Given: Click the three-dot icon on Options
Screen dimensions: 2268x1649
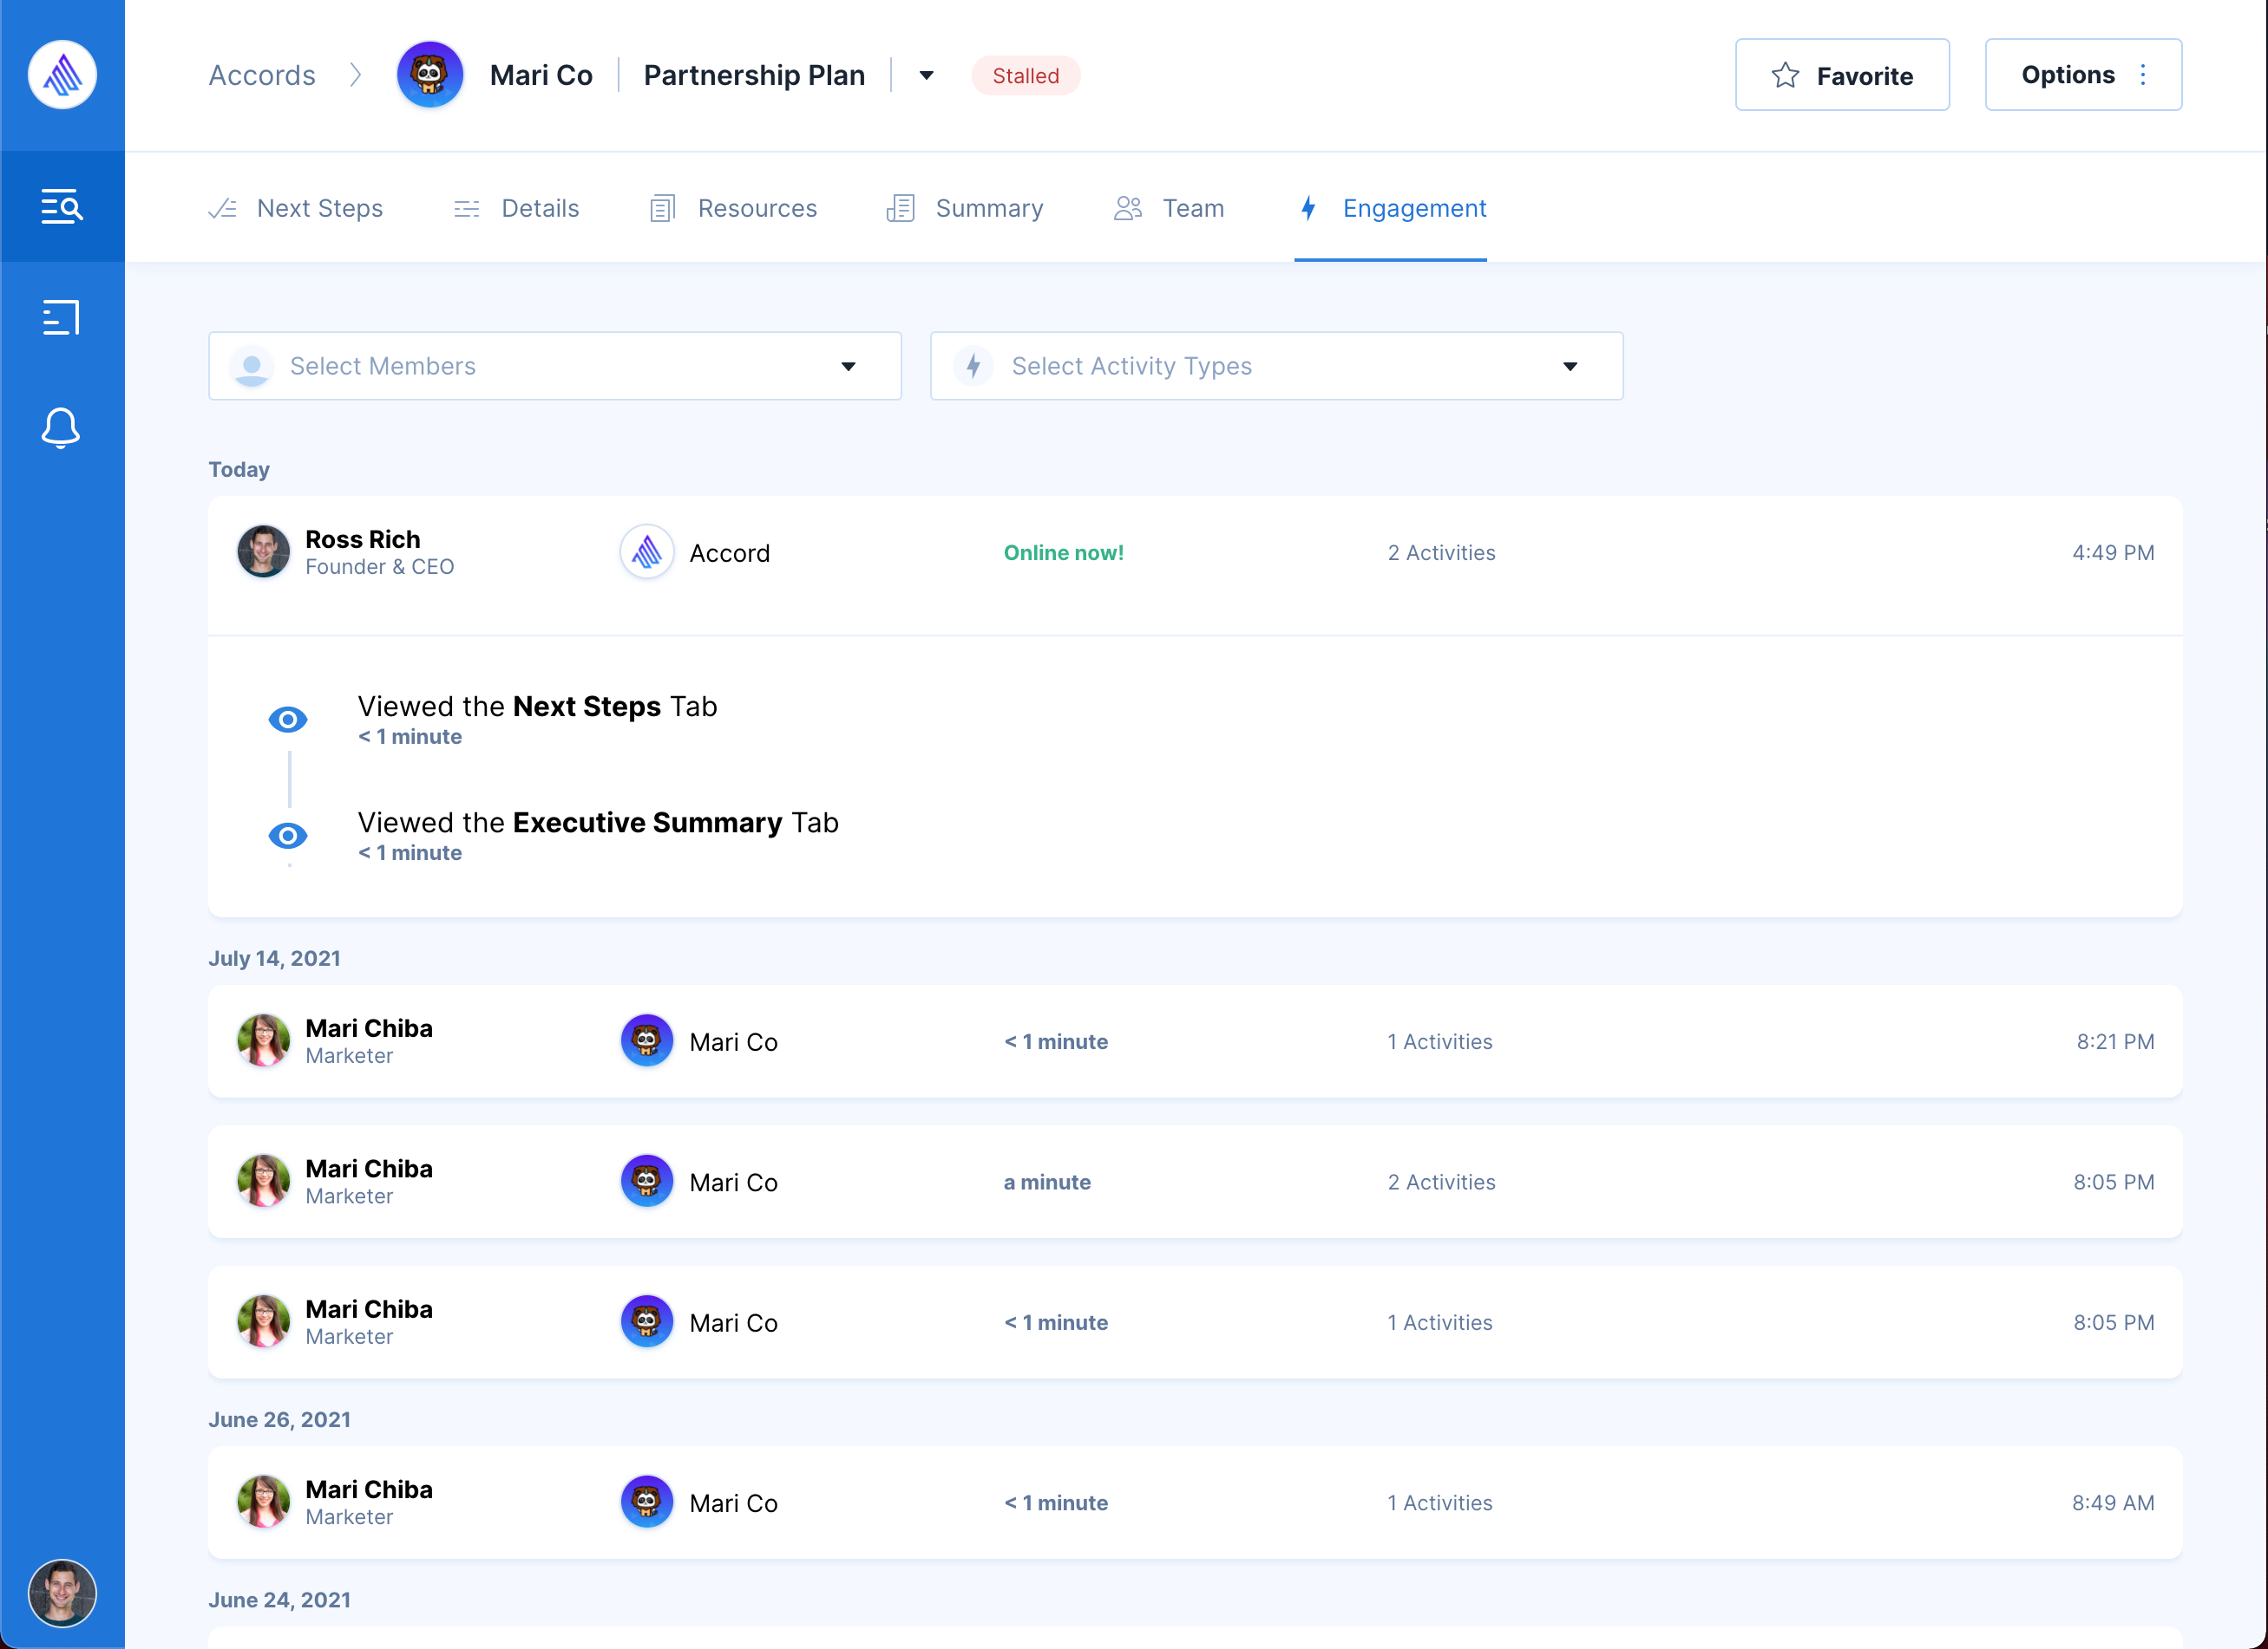Looking at the screenshot, I should (x=2143, y=75).
